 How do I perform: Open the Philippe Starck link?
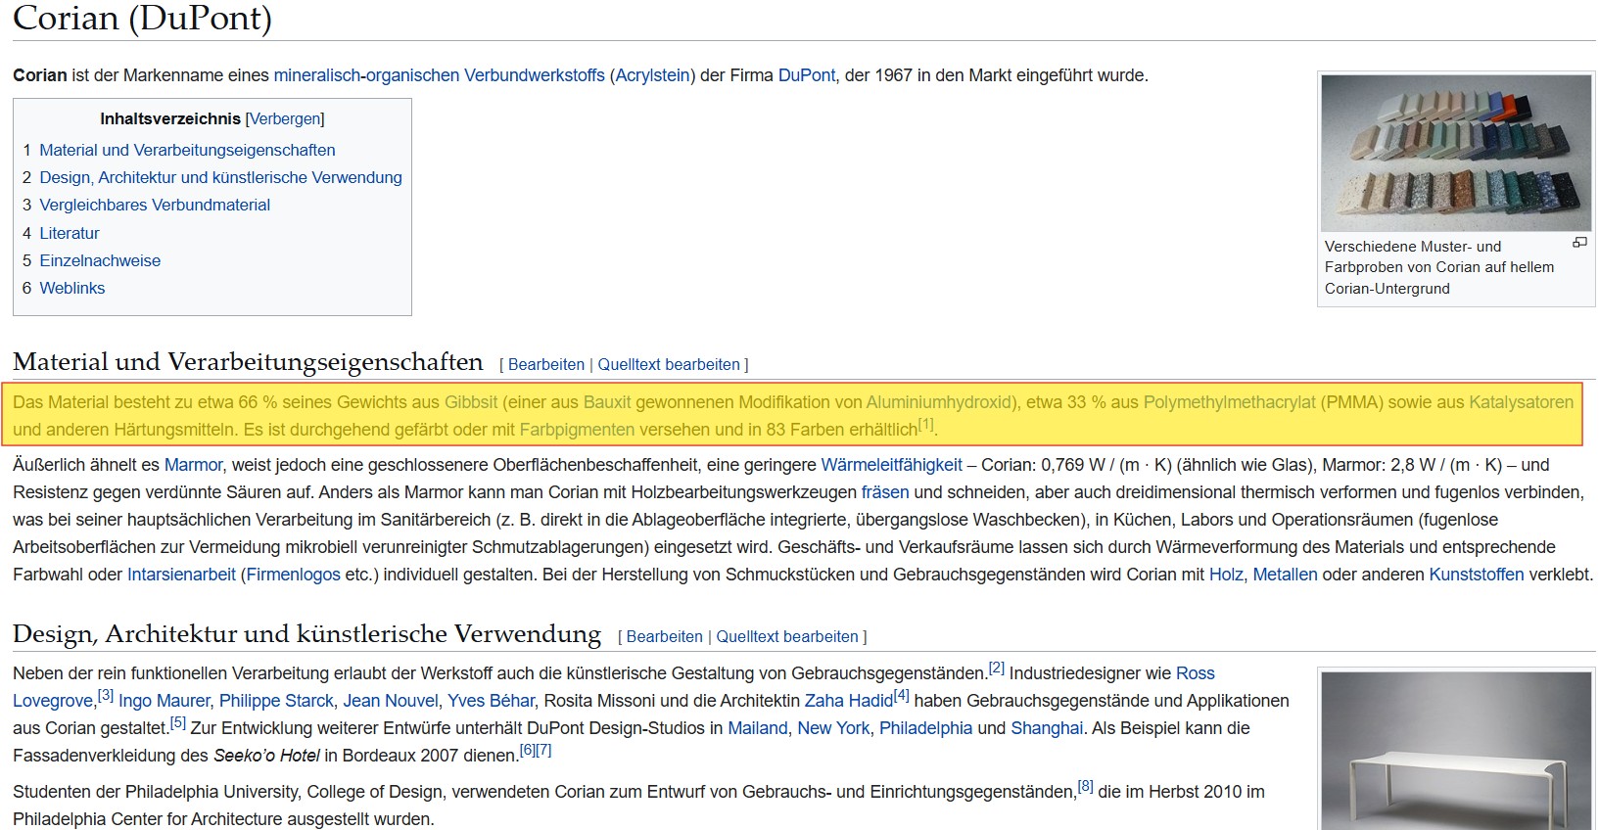pyautogui.click(x=276, y=701)
